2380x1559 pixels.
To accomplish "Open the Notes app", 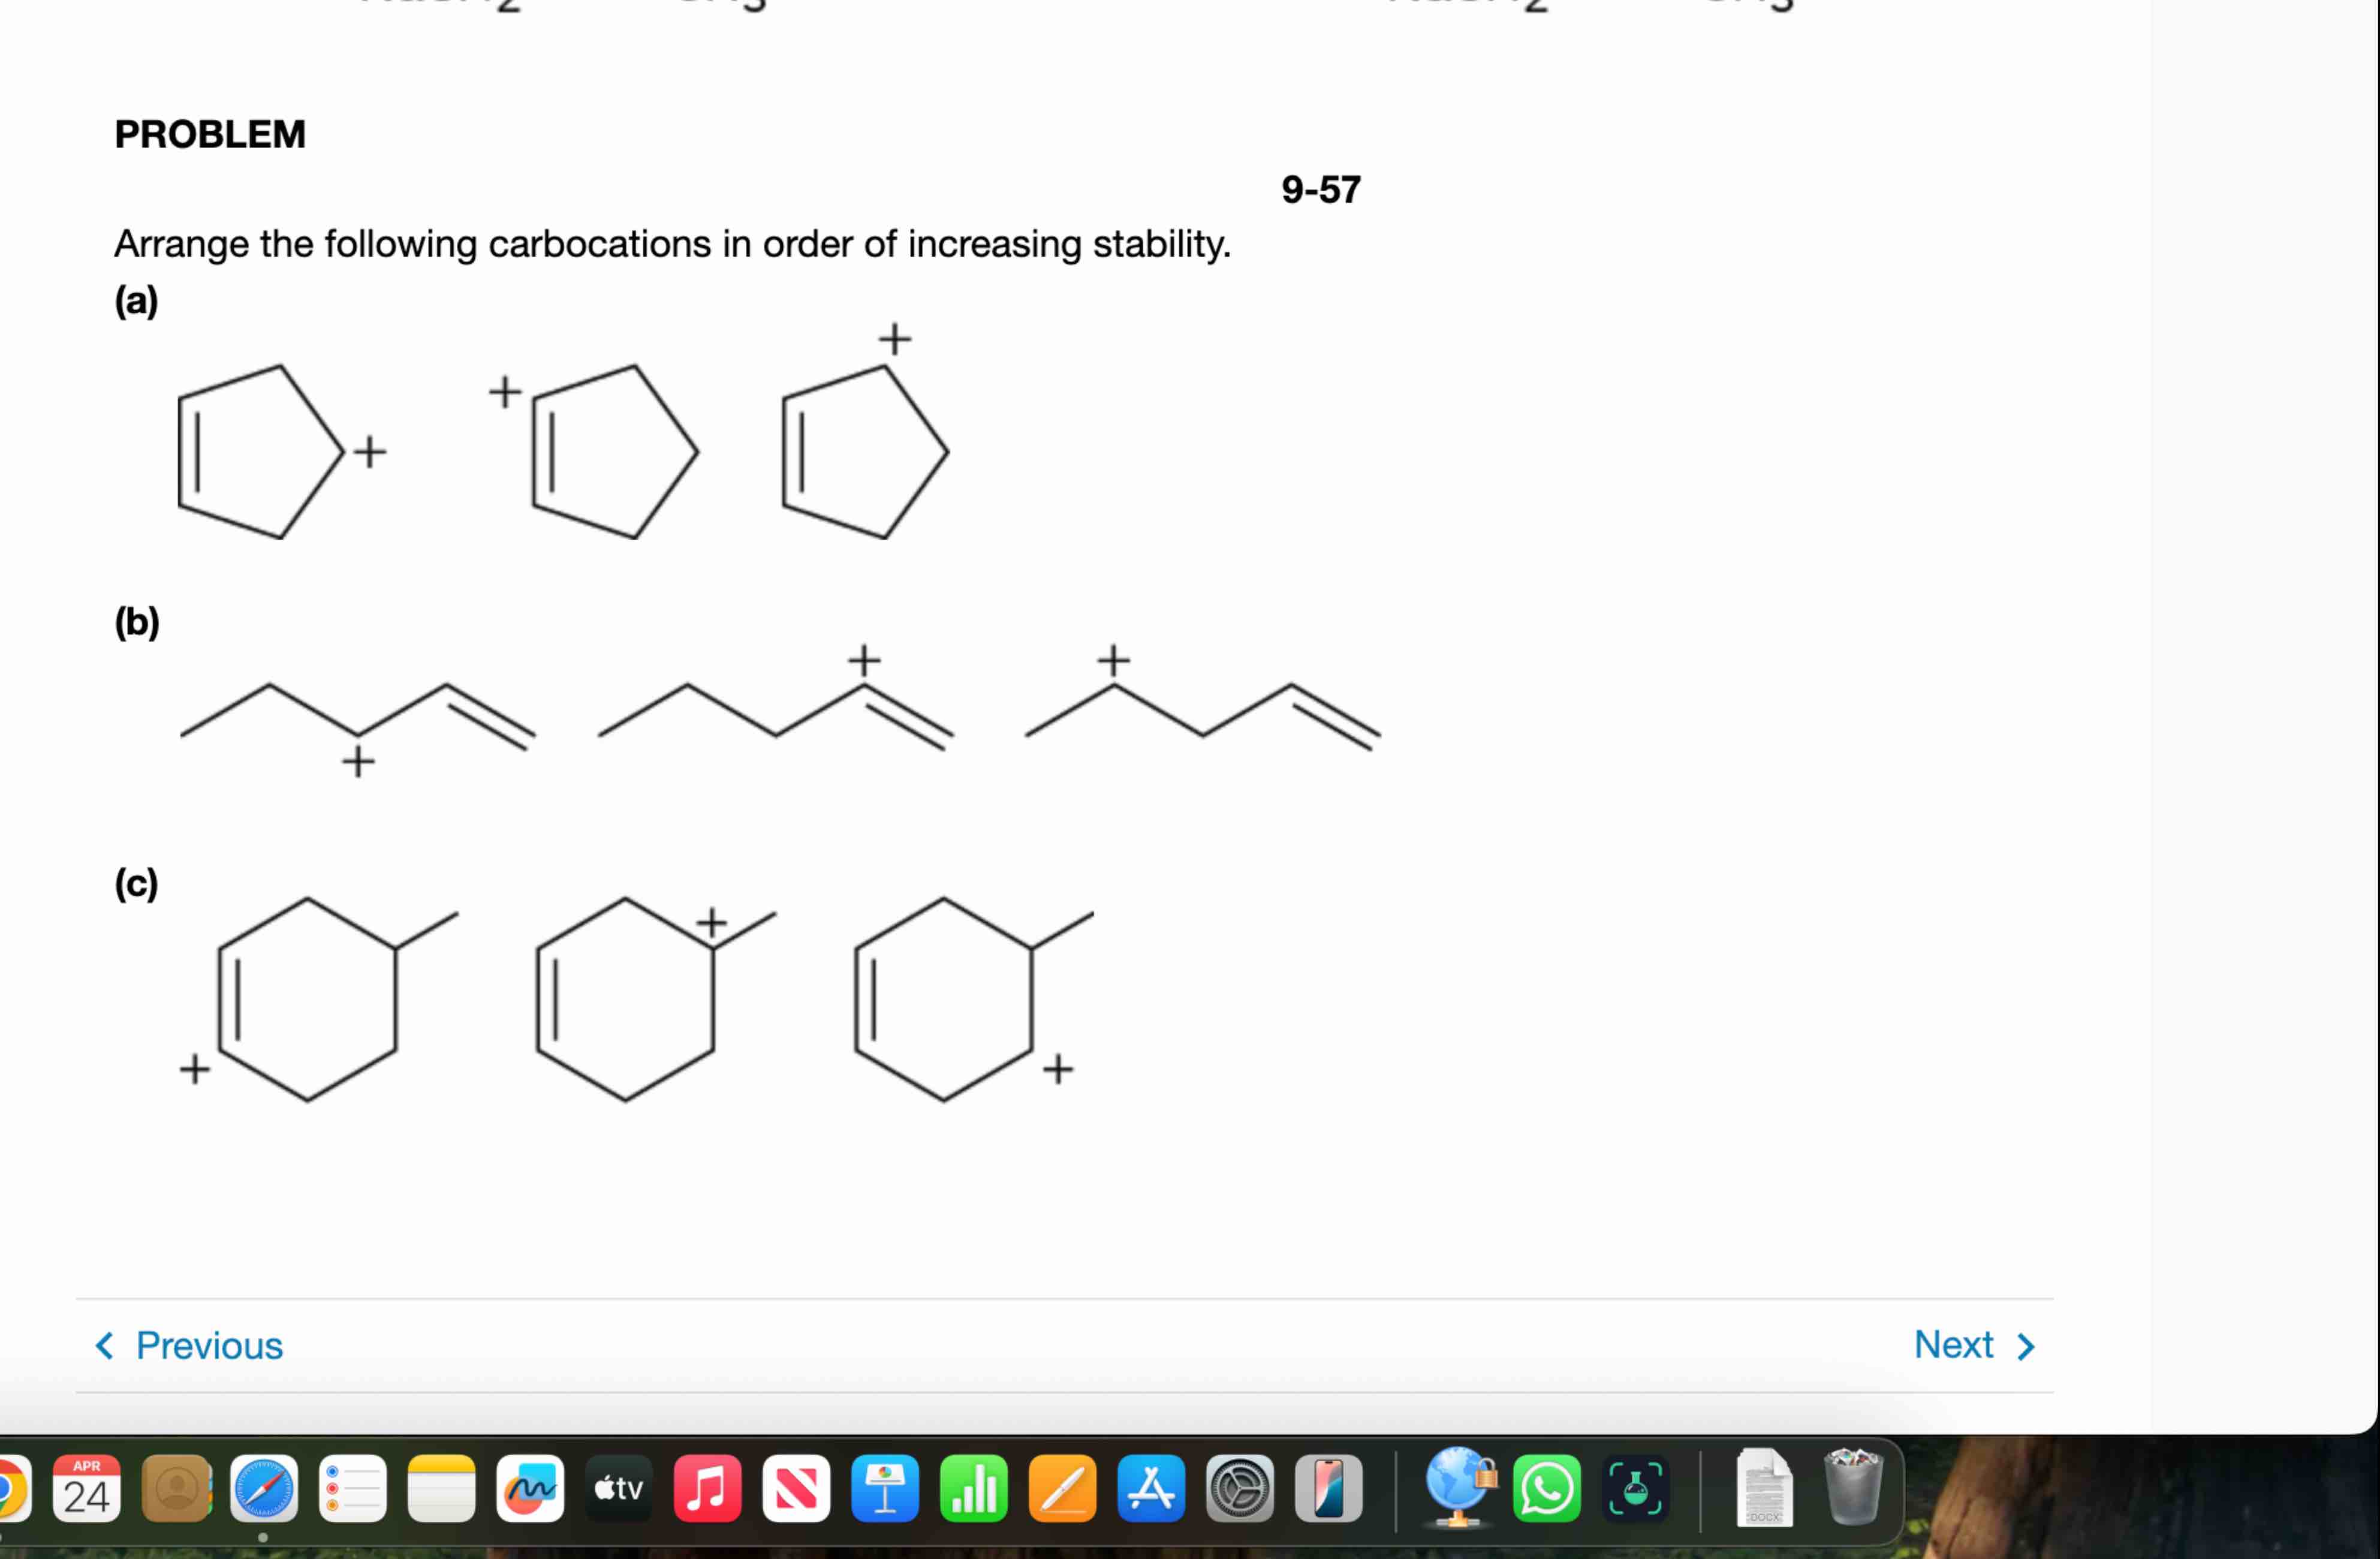I will click(441, 1490).
